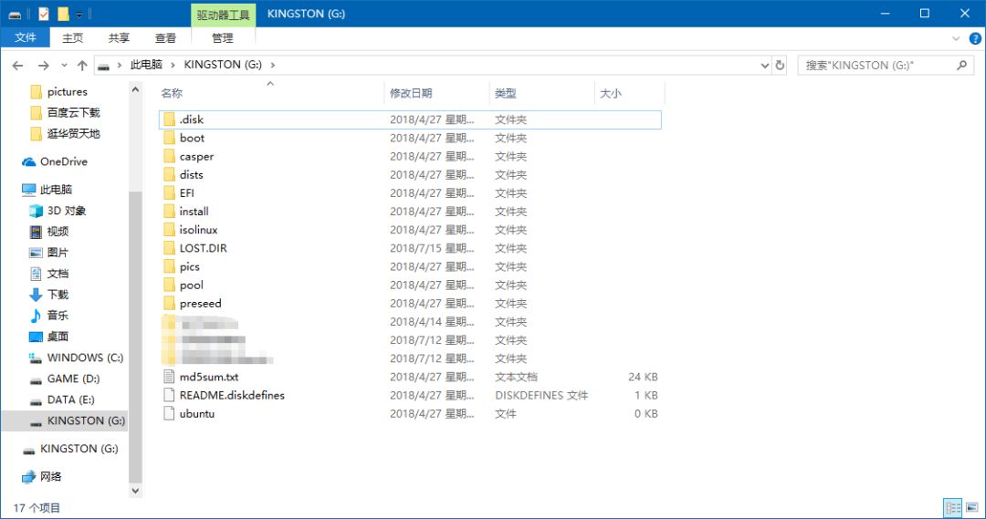Screen dimensions: 986x519
Task: Switch to the 管理 ribbon tab
Action: [x=223, y=37]
